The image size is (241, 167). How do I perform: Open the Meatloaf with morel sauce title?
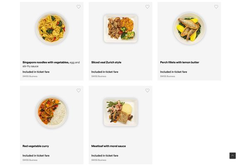point(108,146)
